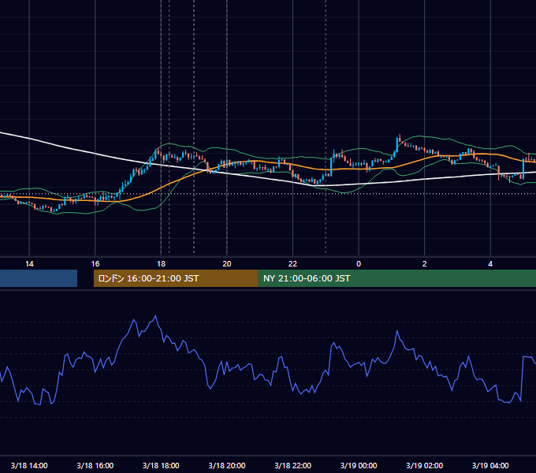Click the 3/18 16:00 time label
This screenshot has width=536, height=473.
(x=95, y=465)
